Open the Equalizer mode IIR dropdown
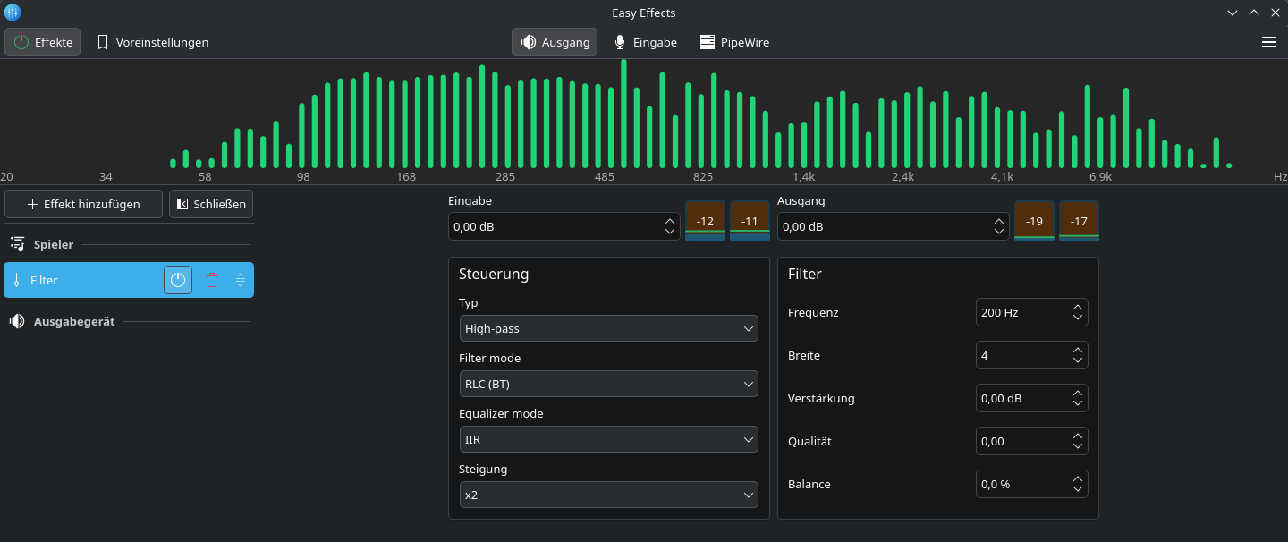 (609, 439)
